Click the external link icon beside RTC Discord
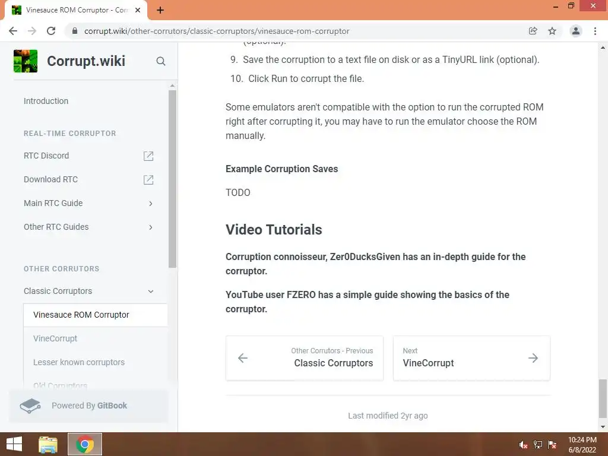Viewport: 608px width, 456px height. click(148, 156)
